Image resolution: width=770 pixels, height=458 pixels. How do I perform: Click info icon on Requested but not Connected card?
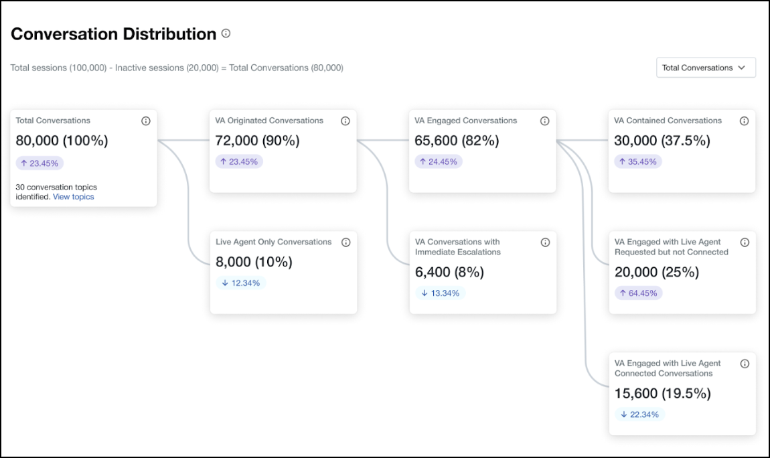745,242
